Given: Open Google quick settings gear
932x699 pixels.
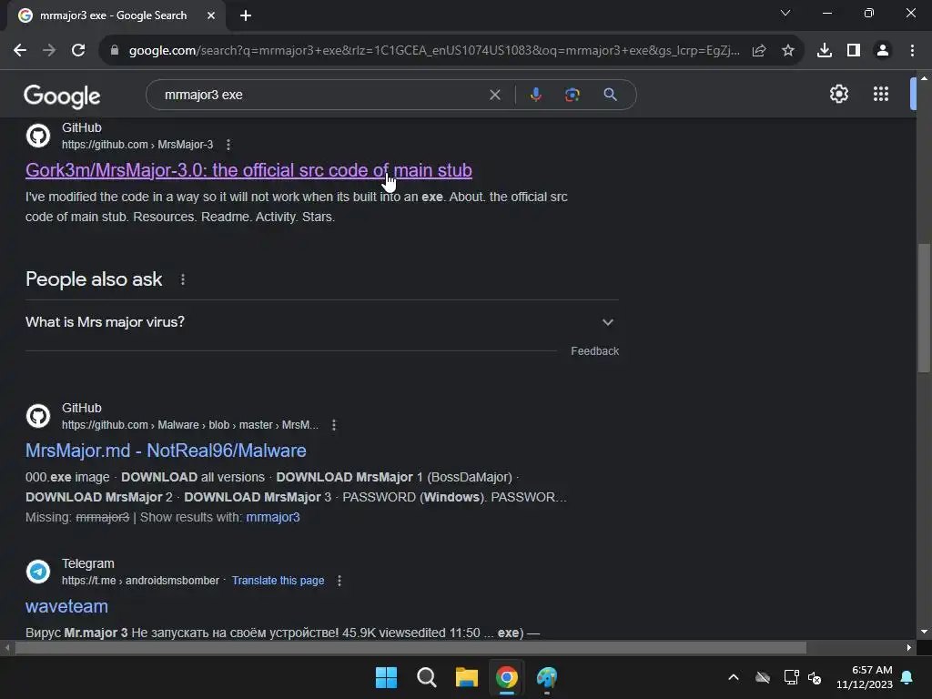Looking at the screenshot, I should click(x=838, y=94).
